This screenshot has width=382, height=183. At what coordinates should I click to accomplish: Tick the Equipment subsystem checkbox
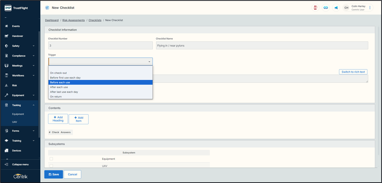click(x=51, y=159)
